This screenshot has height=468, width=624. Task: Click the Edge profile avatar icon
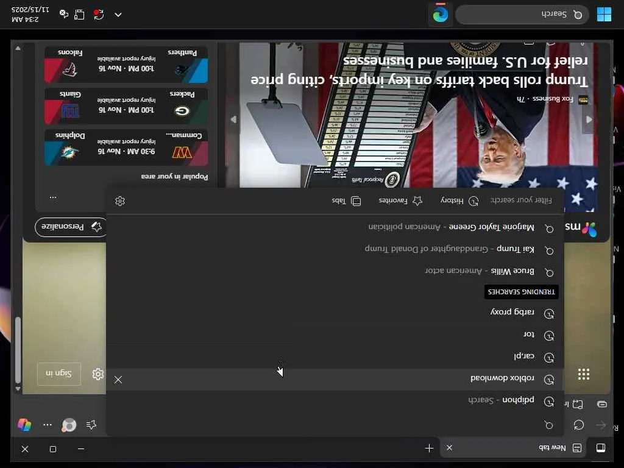coord(69,425)
